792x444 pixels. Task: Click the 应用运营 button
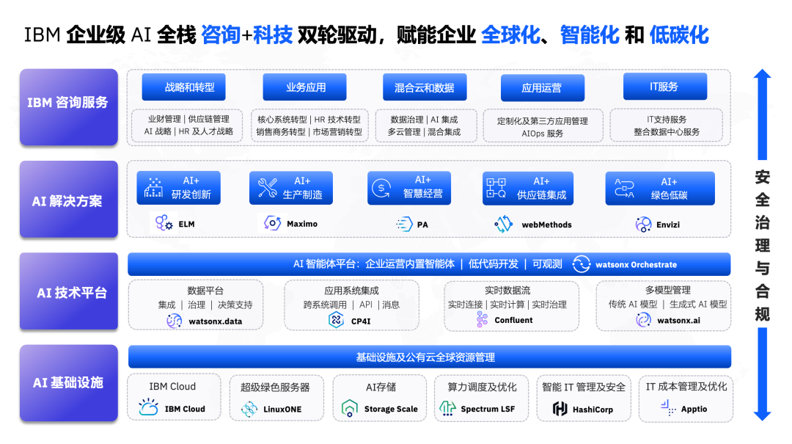[x=543, y=88]
